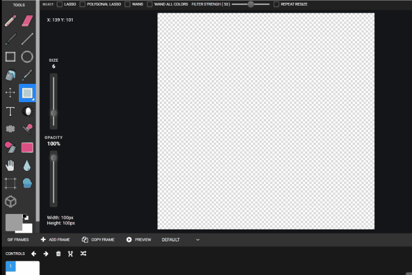Select the 3D cube tool
412x275 pixels.
(x=10, y=201)
